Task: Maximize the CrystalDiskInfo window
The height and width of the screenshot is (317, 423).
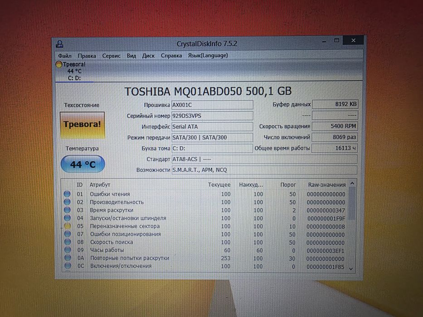Action: [x=336, y=40]
